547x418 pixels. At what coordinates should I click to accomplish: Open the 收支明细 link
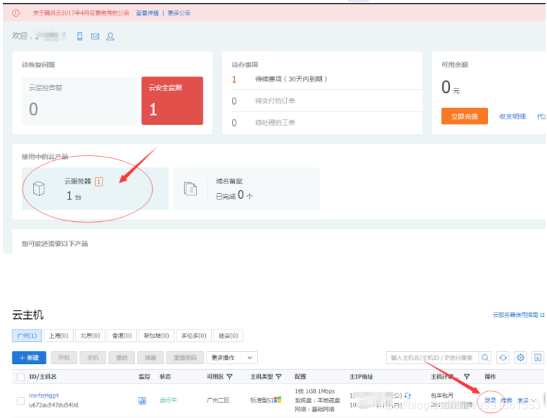tap(512, 117)
